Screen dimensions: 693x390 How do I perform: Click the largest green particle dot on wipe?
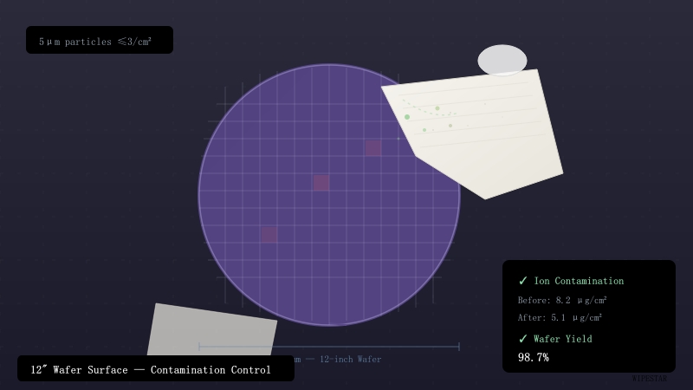point(407,117)
